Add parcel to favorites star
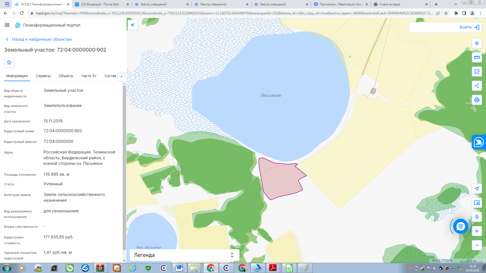 [x=9, y=62]
